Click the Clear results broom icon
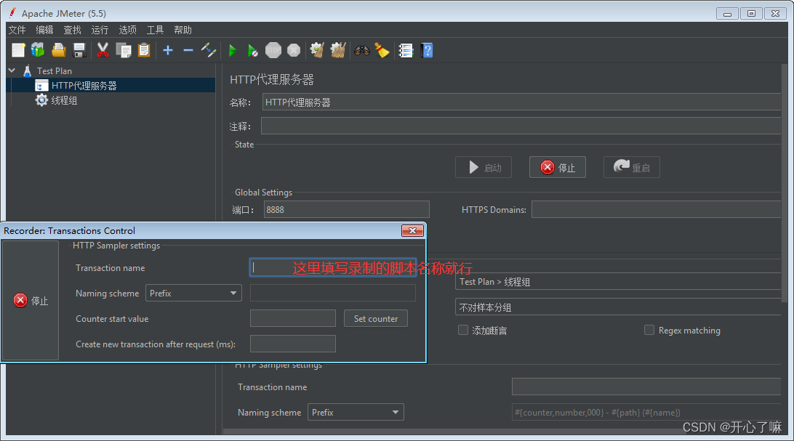This screenshot has height=441, width=794. coord(318,50)
